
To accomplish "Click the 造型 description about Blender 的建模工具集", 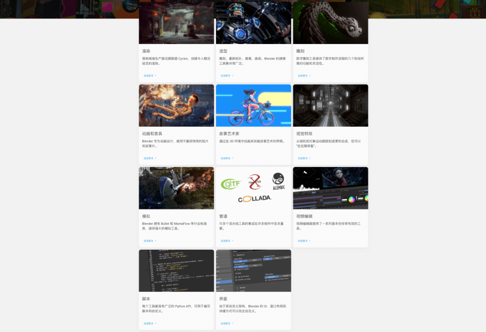I will tap(252, 61).
